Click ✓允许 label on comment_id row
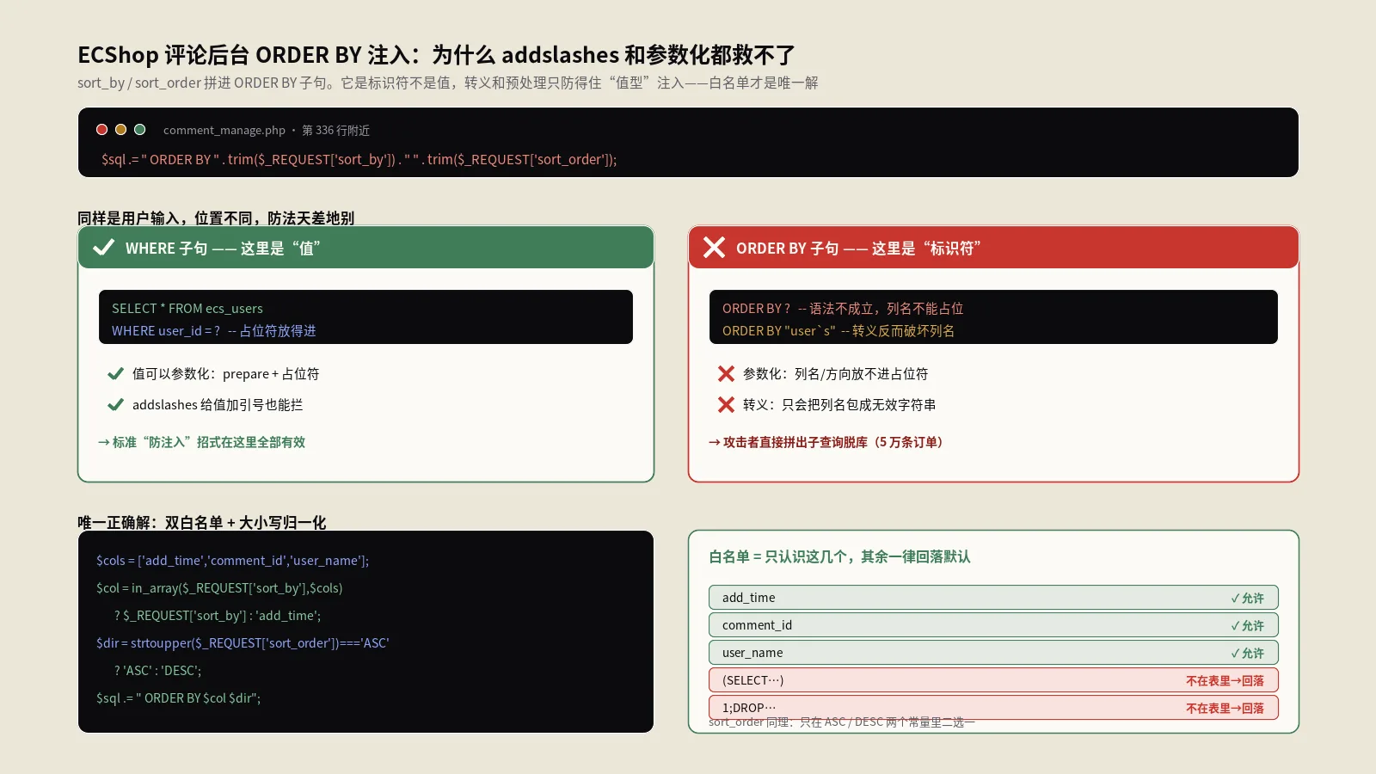Viewport: 1376px width, 774px height. click(x=1247, y=625)
